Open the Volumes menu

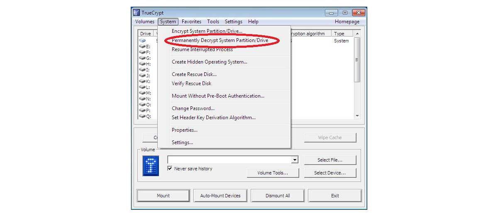tap(144, 22)
